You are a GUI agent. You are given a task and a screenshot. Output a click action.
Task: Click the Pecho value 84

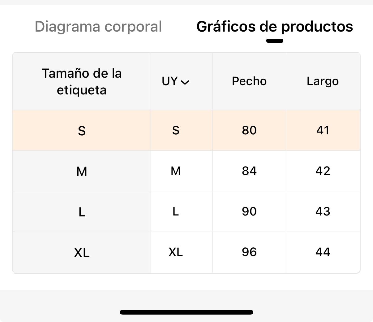coord(249,171)
